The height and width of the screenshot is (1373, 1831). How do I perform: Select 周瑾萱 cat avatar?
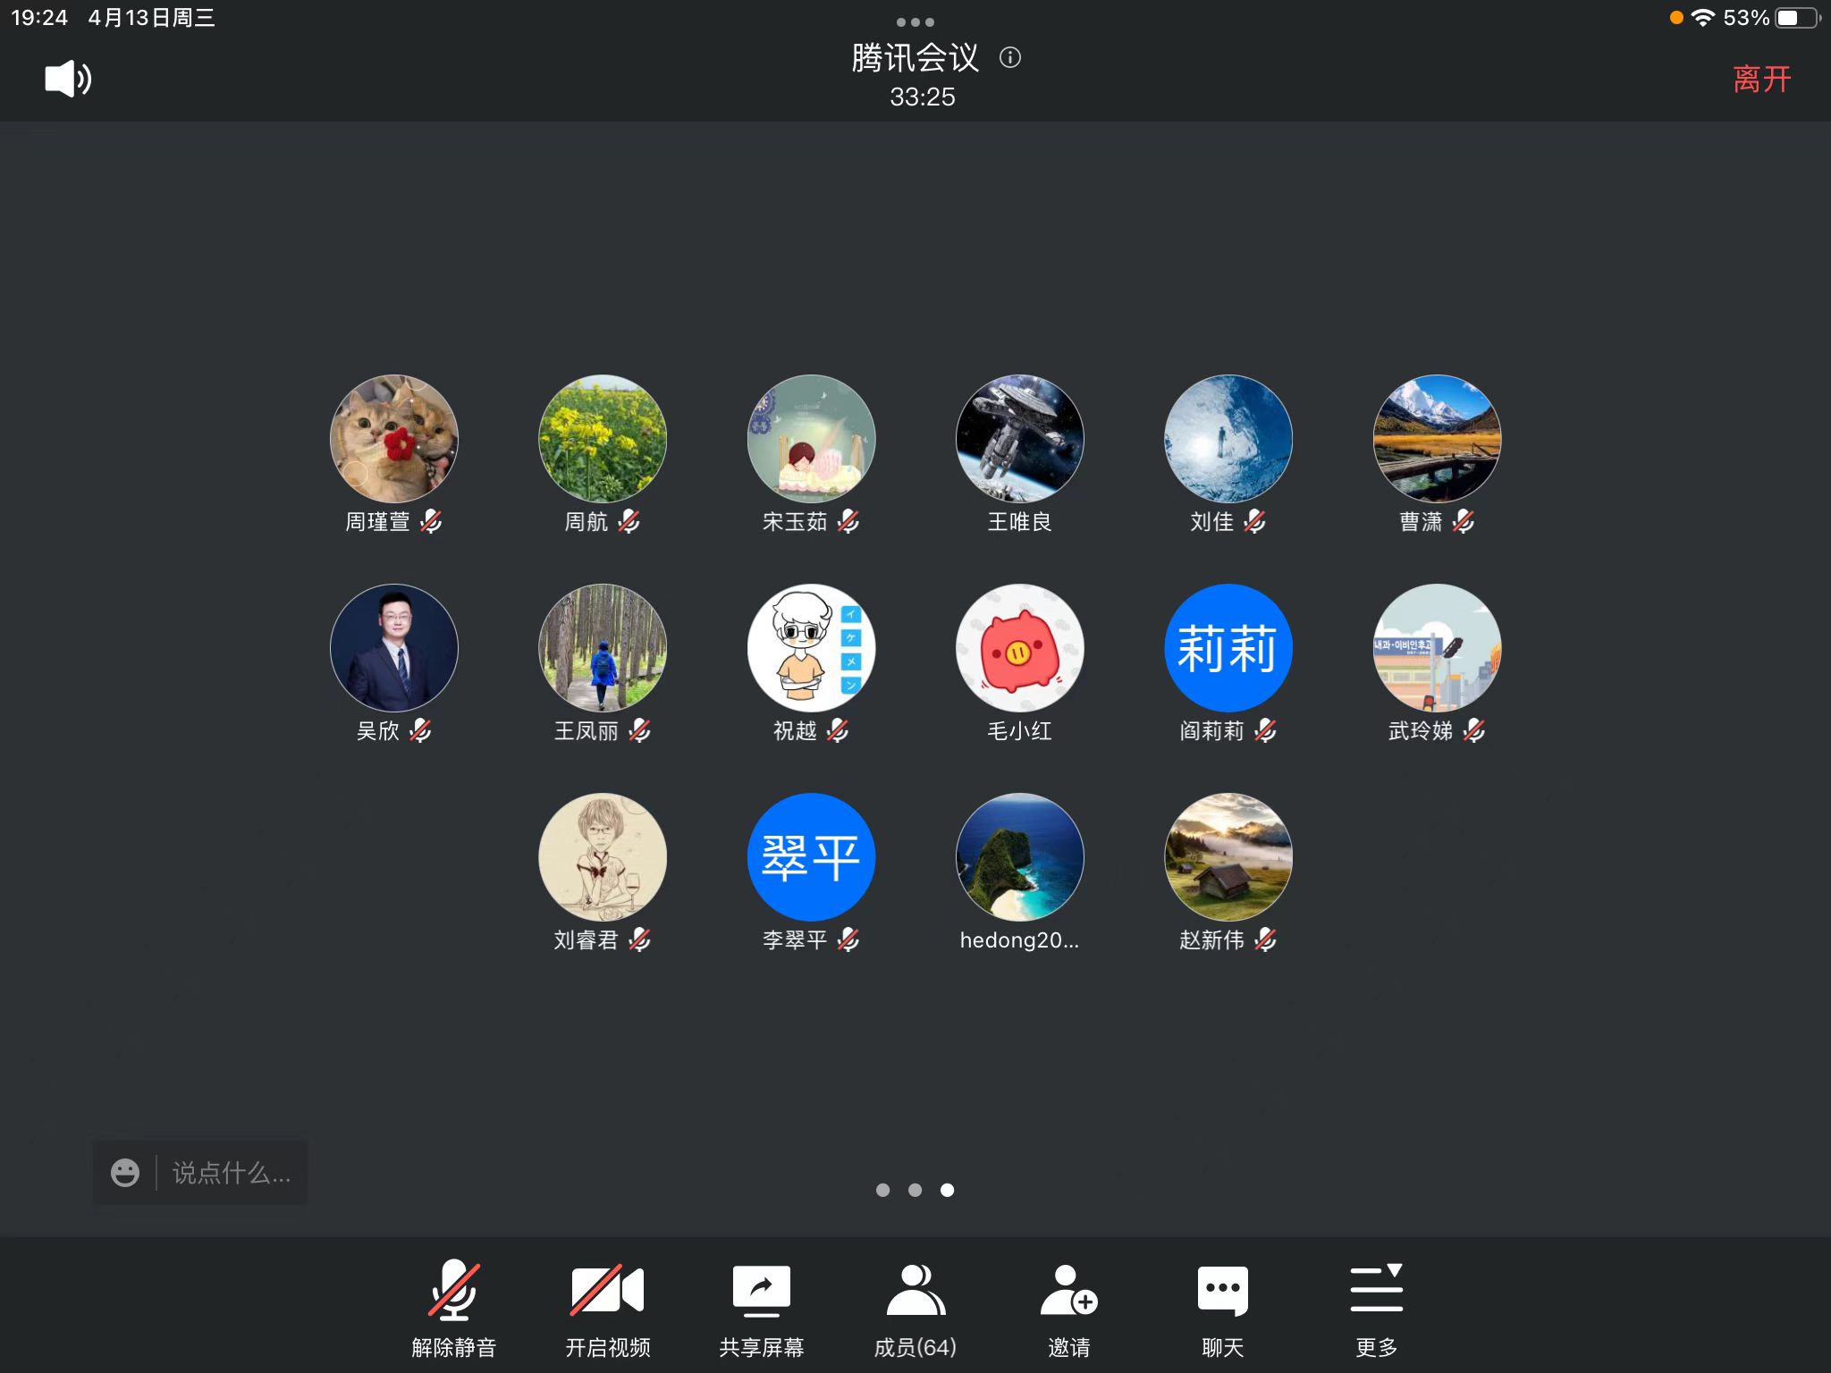[394, 439]
